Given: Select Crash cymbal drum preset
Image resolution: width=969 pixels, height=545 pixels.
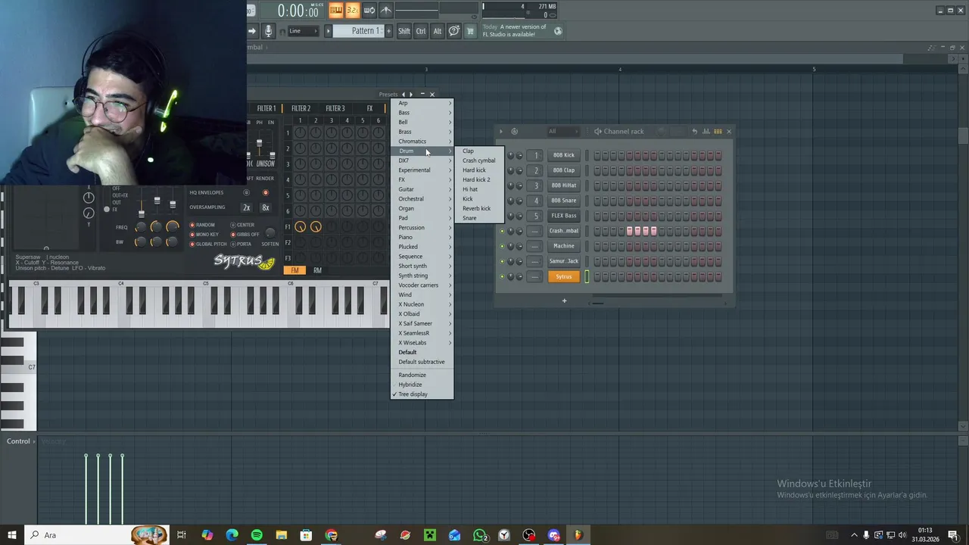Looking at the screenshot, I should click(479, 160).
